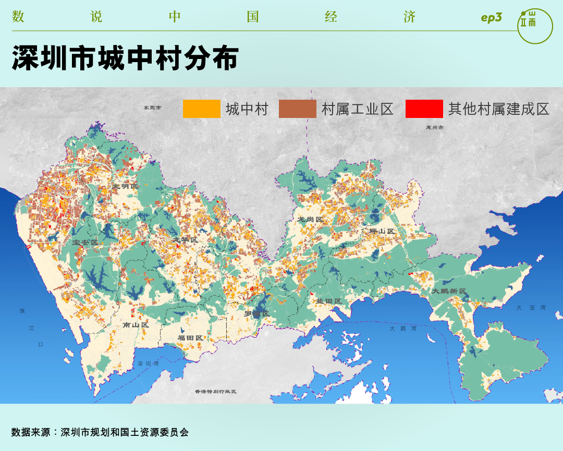
Task: Click the data source text 深圳市规划和国土资源委员会
Action: tap(125, 432)
